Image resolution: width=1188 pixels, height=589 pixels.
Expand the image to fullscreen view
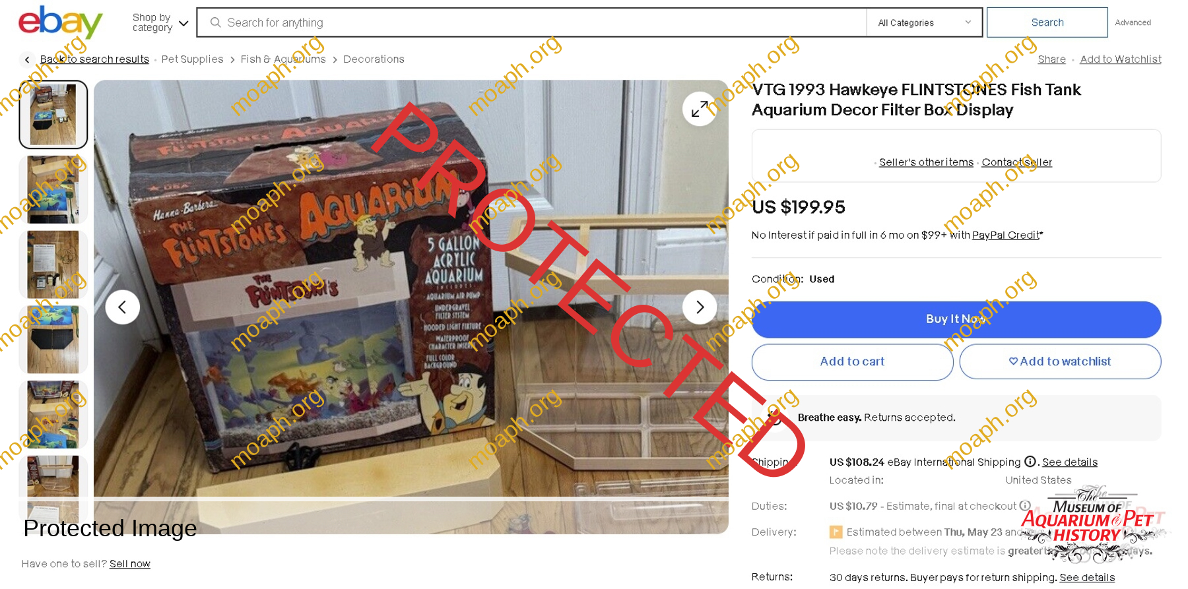pyautogui.click(x=700, y=109)
